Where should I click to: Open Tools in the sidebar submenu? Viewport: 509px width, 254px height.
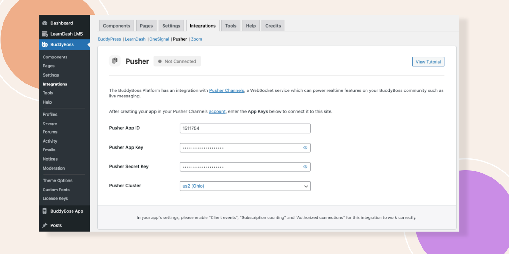[48, 93]
